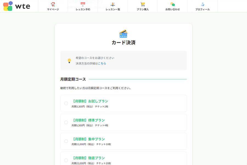Choose the 集中プラン radio button
247x165 pixels.
coord(66,141)
